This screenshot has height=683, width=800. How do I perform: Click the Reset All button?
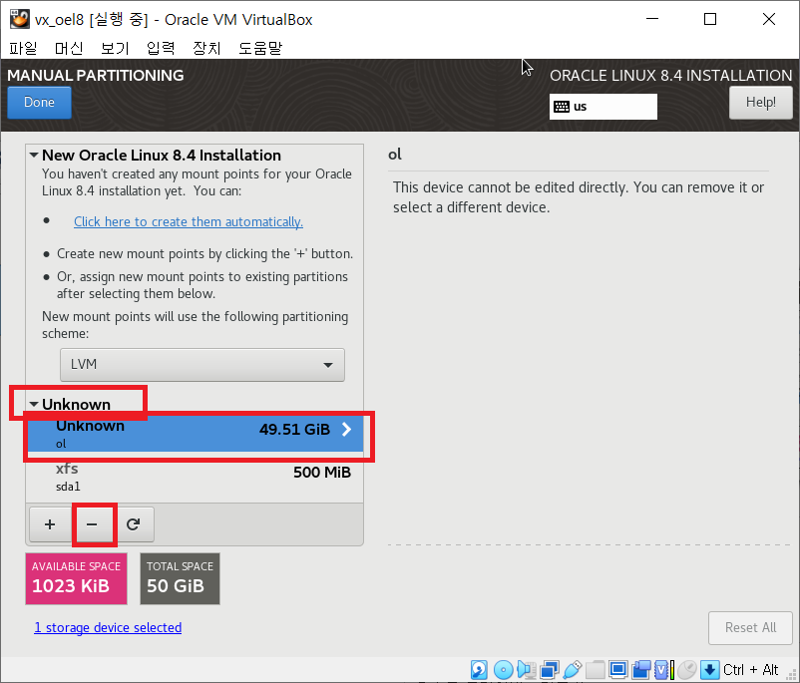pos(750,627)
